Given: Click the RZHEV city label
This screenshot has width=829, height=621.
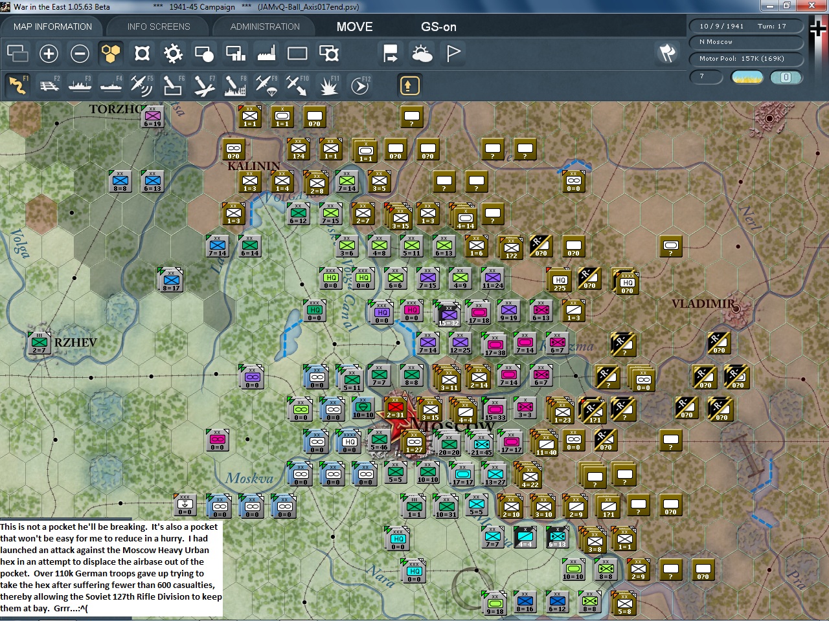Looking at the screenshot, I should pos(76,342).
